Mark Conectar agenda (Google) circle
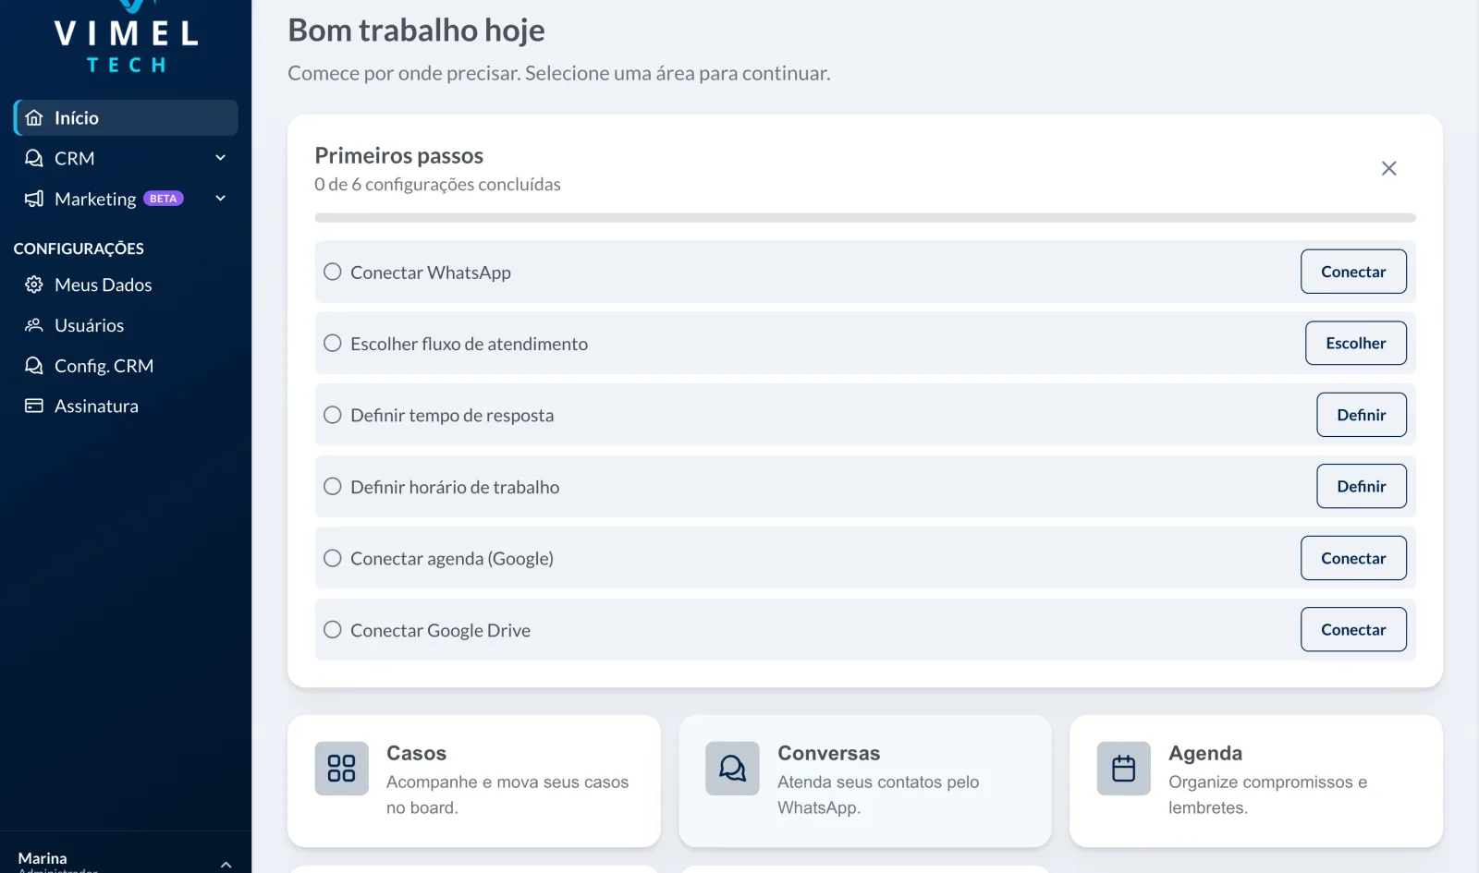This screenshot has width=1479, height=873. pos(333,558)
